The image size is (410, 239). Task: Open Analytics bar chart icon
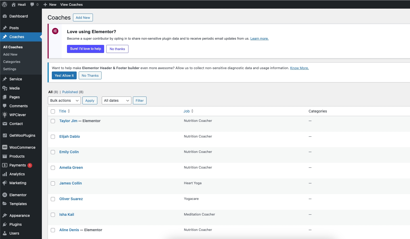point(5,174)
